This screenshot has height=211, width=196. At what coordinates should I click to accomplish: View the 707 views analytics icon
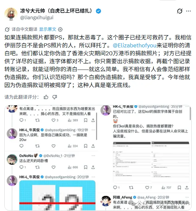click(x=163, y=187)
